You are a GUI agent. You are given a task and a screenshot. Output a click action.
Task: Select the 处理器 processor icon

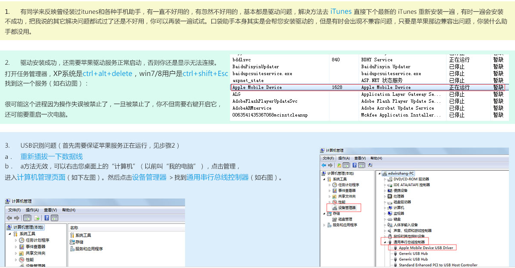point(390,196)
